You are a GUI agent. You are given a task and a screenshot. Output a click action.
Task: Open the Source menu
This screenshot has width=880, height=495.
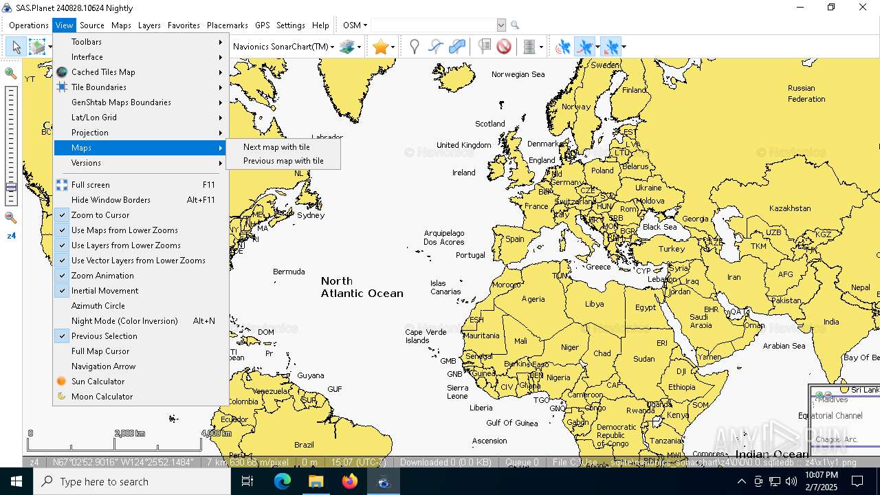click(92, 25)
